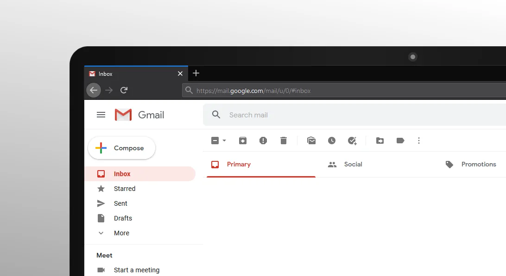Click the Compose button

point(122,148)
